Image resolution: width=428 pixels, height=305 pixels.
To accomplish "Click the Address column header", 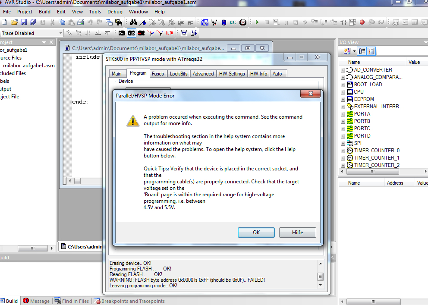I will [x=395, y=183].
